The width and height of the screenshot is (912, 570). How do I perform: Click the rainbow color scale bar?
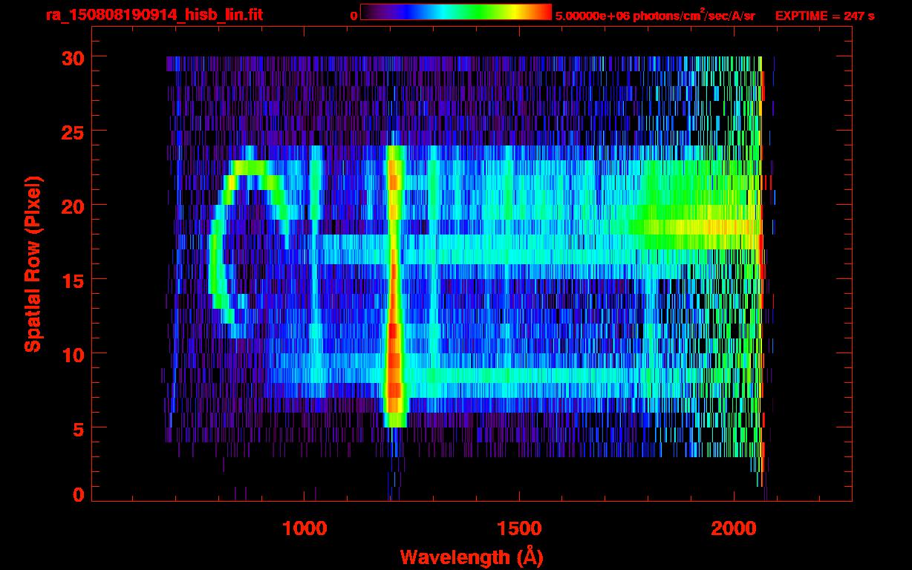[456, 12]
